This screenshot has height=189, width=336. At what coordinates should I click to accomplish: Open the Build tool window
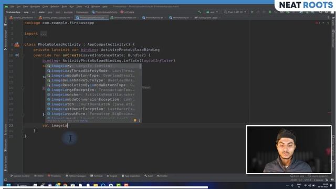tap(149, 176)
